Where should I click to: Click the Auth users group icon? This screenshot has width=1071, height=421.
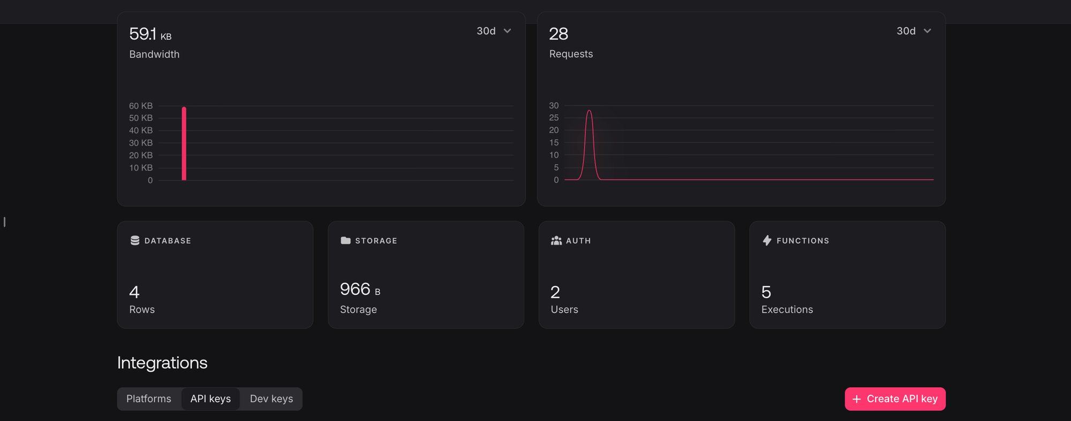point(556,241)
